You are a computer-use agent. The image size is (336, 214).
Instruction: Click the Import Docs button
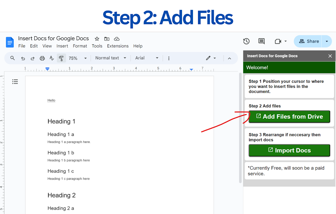coord(289,150)
